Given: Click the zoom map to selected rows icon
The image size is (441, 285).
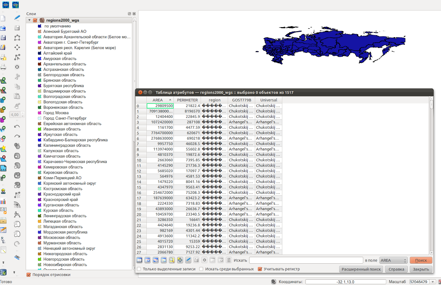Looking at the screenshot, I should coord(172,260).
